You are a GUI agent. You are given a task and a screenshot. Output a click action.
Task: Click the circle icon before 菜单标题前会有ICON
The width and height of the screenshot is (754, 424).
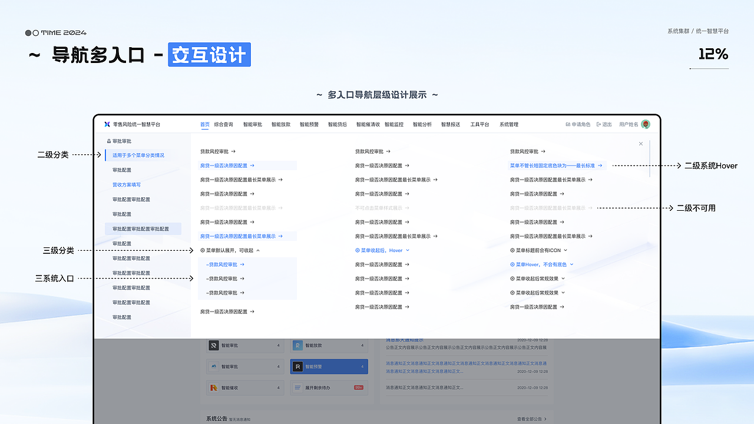coord(512,250)
